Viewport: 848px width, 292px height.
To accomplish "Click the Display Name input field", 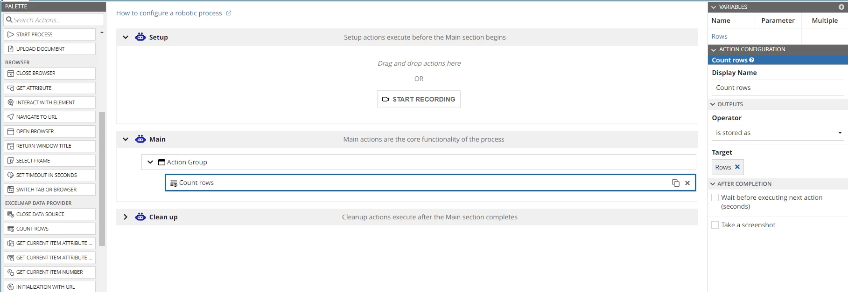I will (778, 88).
